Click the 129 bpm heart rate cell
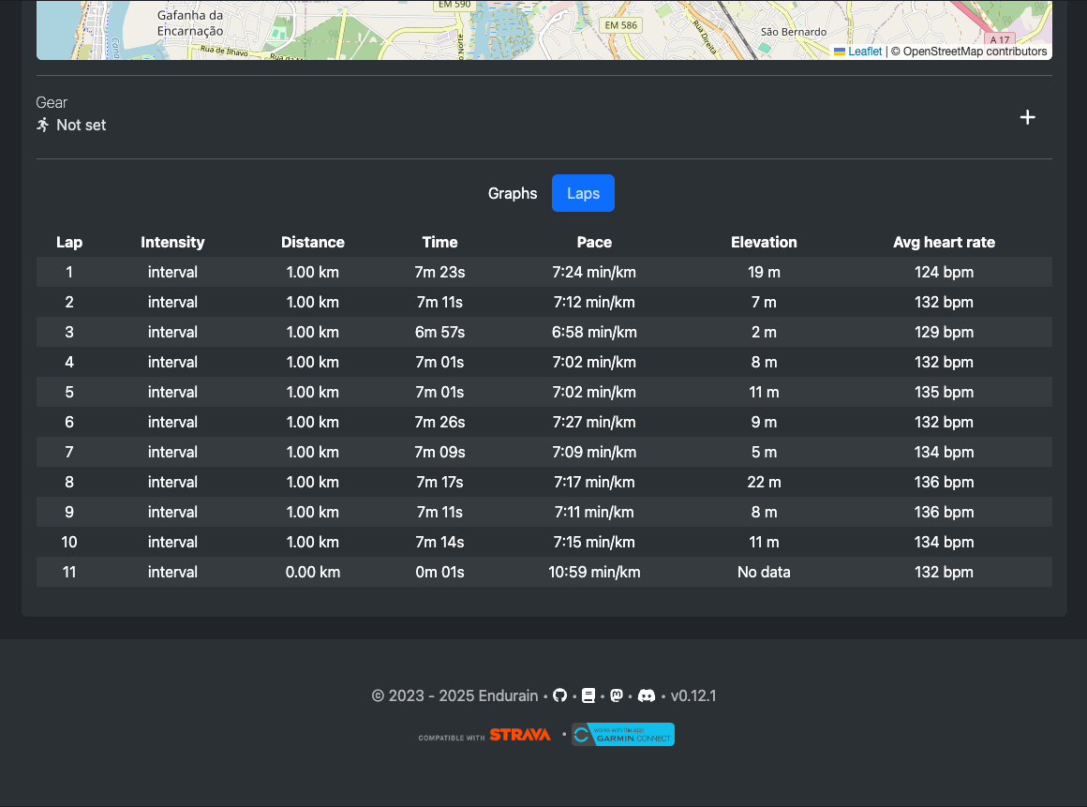 945,332
